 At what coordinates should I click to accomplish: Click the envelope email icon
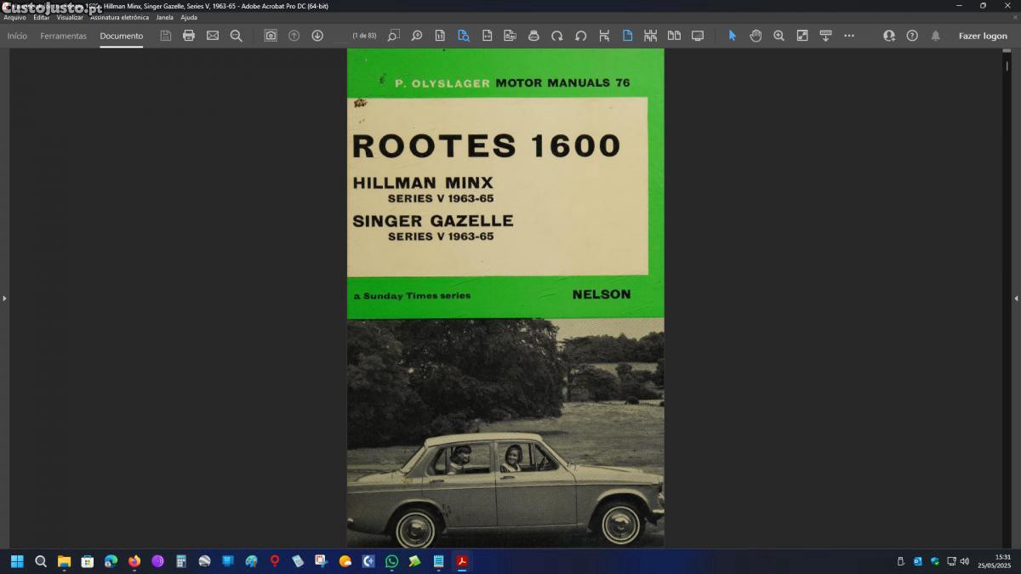coord(213,36)
